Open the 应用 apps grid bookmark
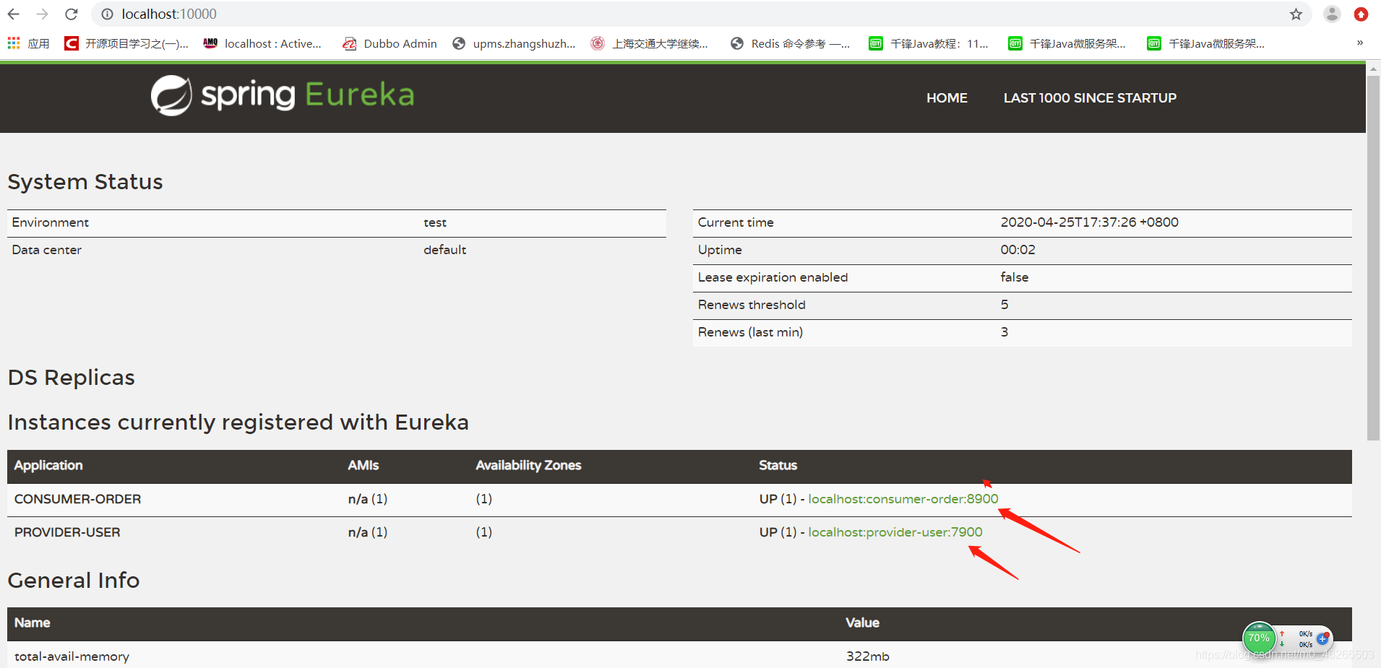 (x=28, y=43)
